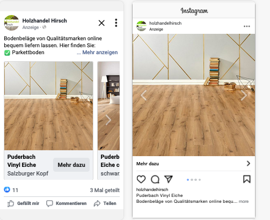Screen dimensions: 270x220
Task: Open the Facebook ad three-dot options menu
Action: (116, 23)
